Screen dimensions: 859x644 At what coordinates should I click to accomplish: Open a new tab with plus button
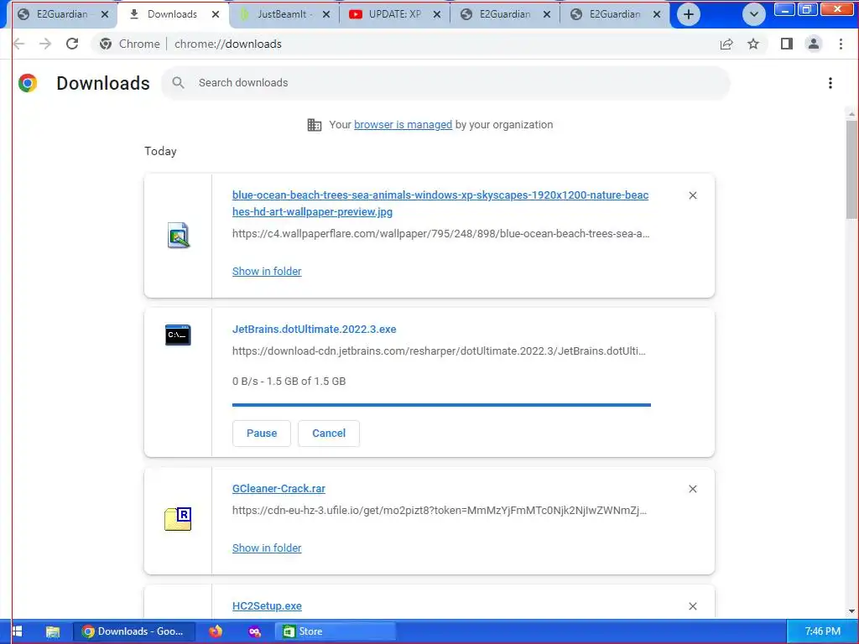click(x=689, y=14)
